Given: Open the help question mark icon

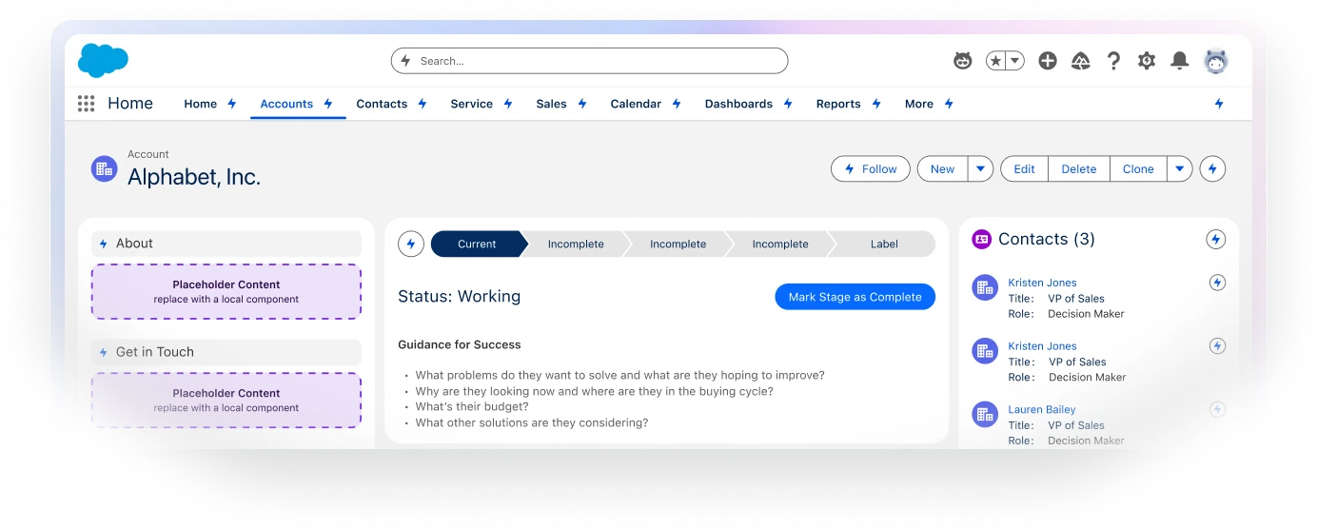Looking at the screenshot, I should (1113, 61).
